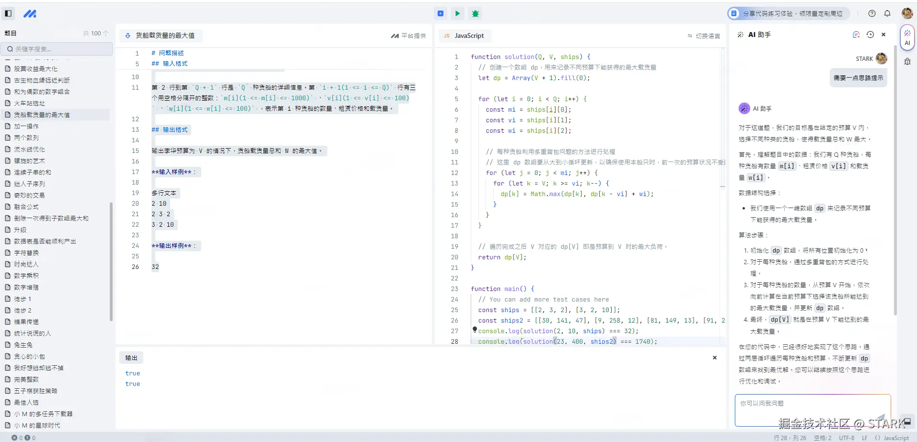The width and height of the screenshot is (917, 442).
Task: Click LF line-ending selector in status bar
Action: pyautogui.click(x=866, y=438)
